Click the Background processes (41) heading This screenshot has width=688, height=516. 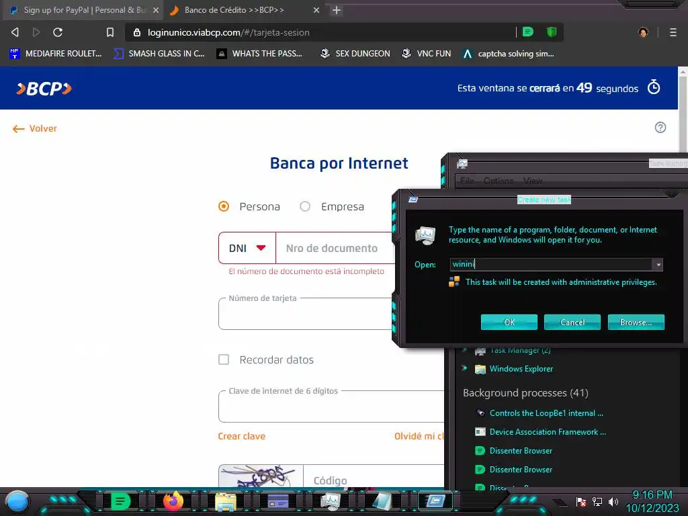point(525,392)
